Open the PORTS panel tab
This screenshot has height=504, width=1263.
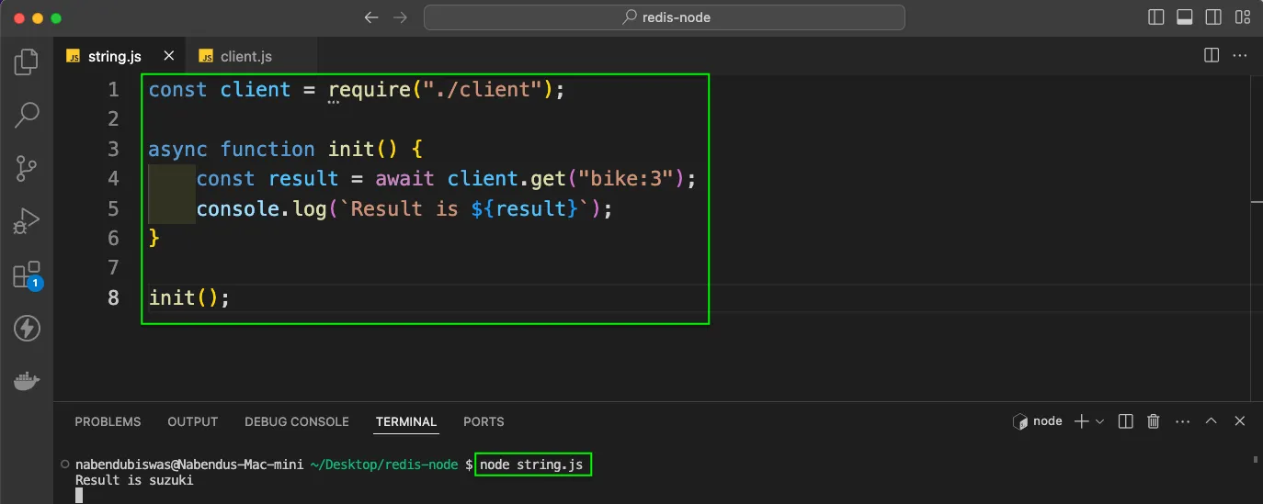click(x=484, y=422)
